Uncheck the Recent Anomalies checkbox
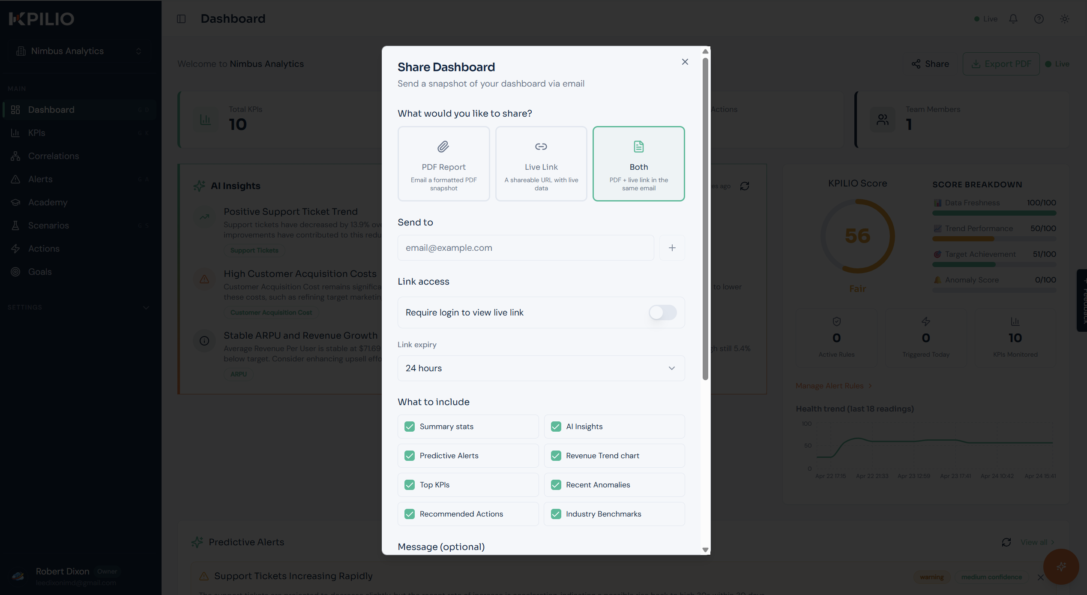The height and width of the screenshot is (595, 1087). point(556,485)
